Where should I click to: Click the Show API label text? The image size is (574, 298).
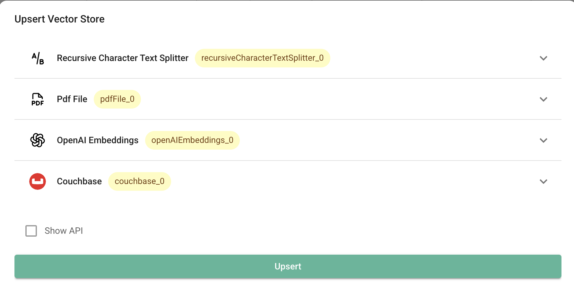click(x=64, y=231)
